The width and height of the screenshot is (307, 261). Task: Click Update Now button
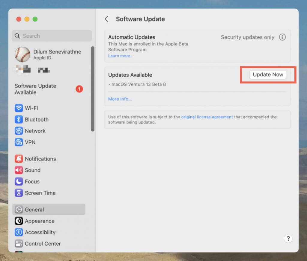pyautogui.click(x=268, y=74)
